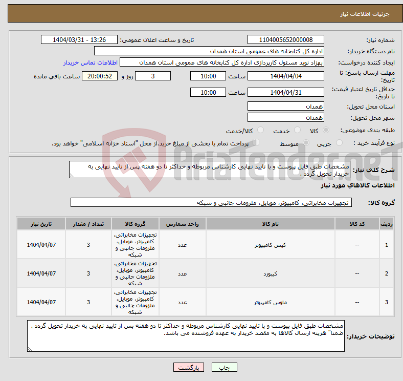Select the متوسط purchase type radio
The width and height of the screenshot is (403, 381).
[306, 142]
